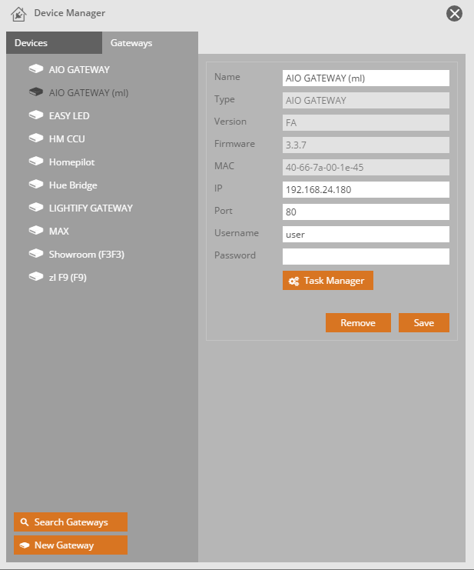Select LIGHTIFY GATEWAY in the list
Viewport: 474px width, 570px height.
(x=90, y=208)
